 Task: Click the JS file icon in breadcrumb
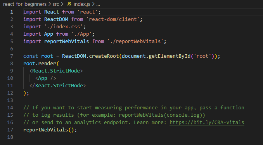[x=69, y=4]
